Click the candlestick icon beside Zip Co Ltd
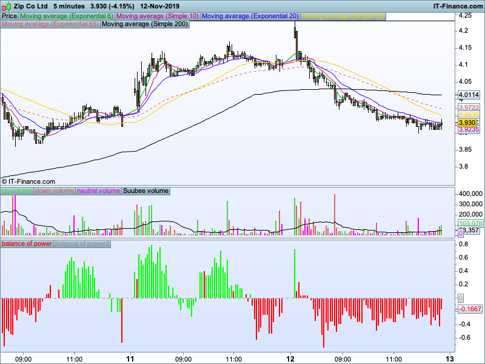The height and width of the screenshot is (364, 485). pos(7,6)
